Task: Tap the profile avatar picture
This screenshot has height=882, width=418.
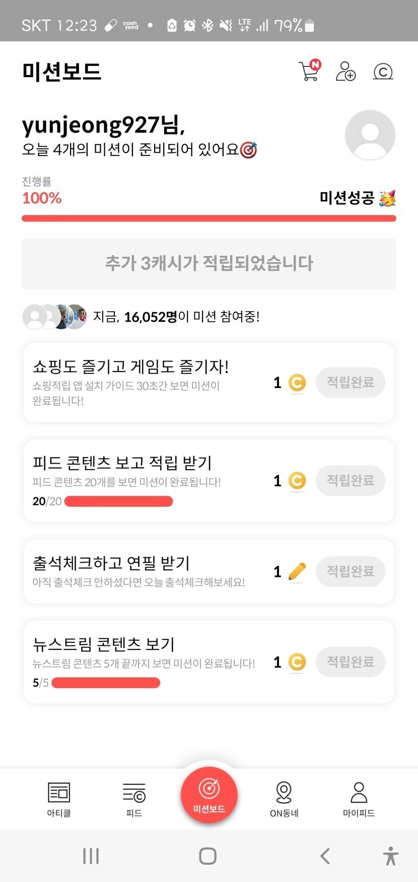Action: [x=370, y=134]
